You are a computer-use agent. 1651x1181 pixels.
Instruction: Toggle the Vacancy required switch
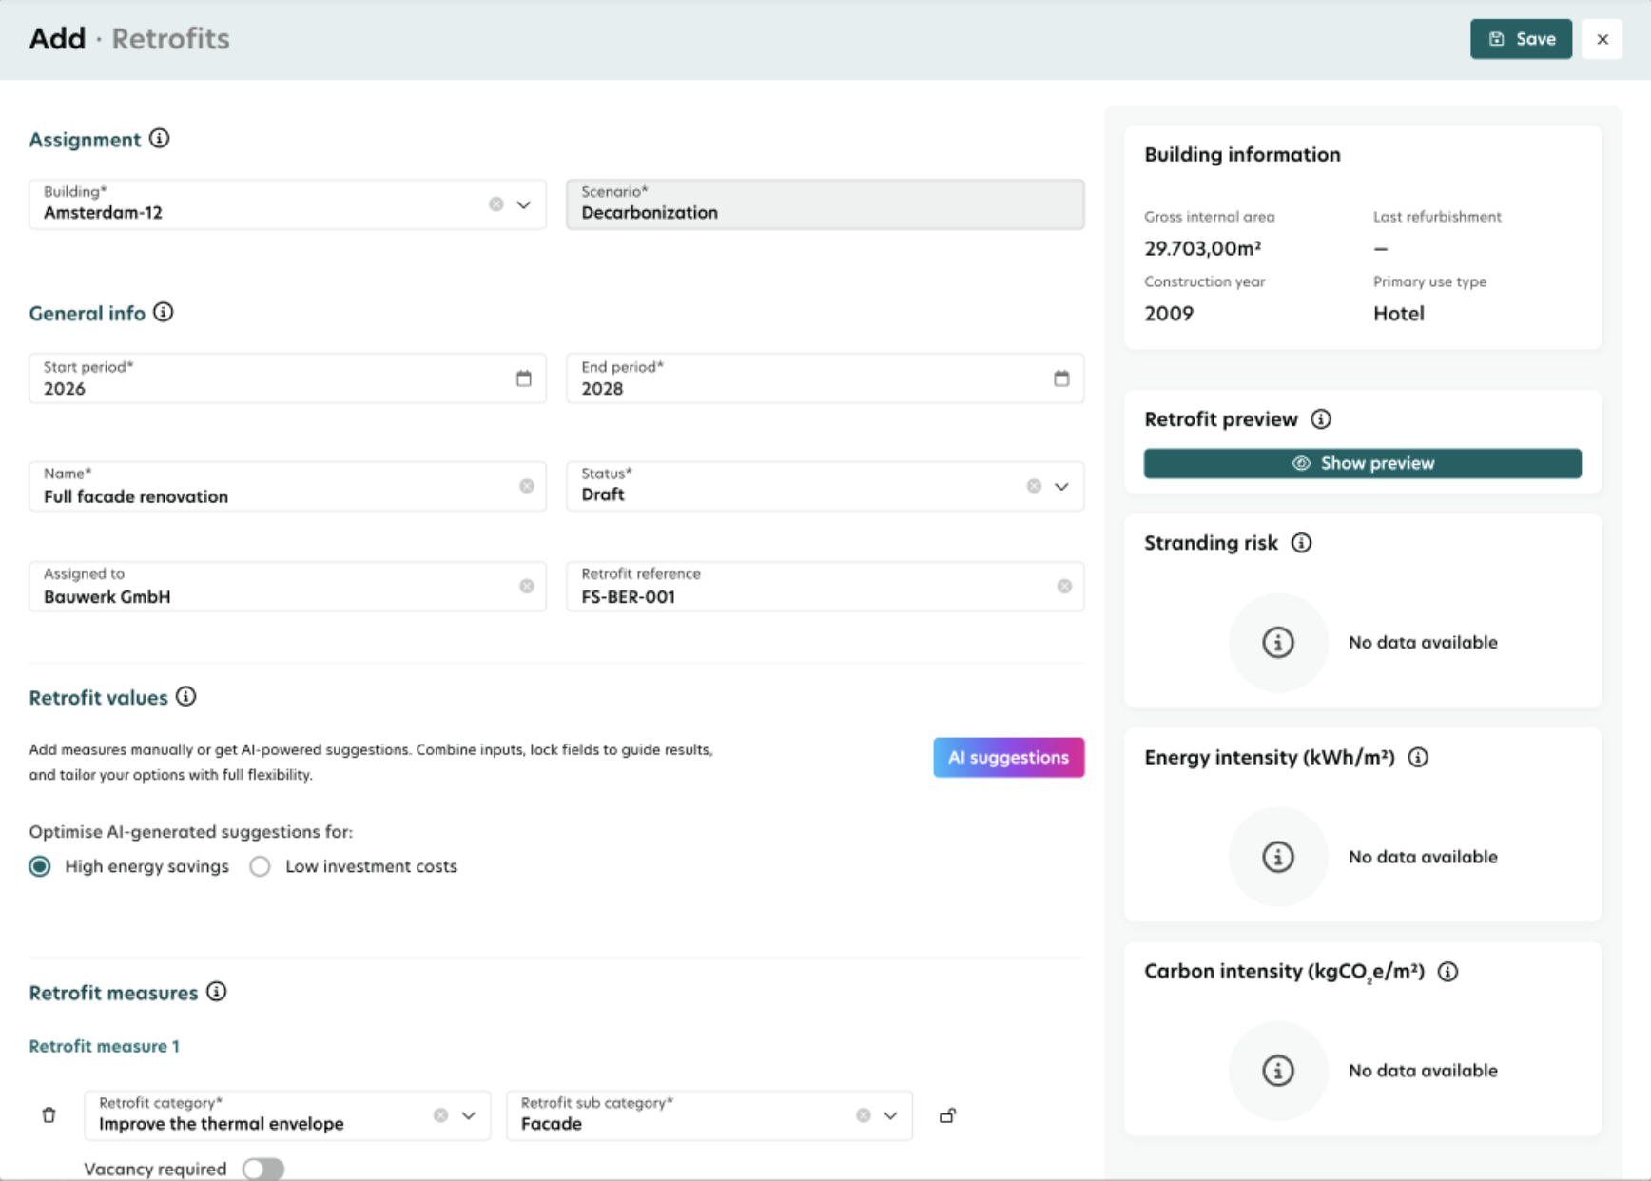(263, 1169)
